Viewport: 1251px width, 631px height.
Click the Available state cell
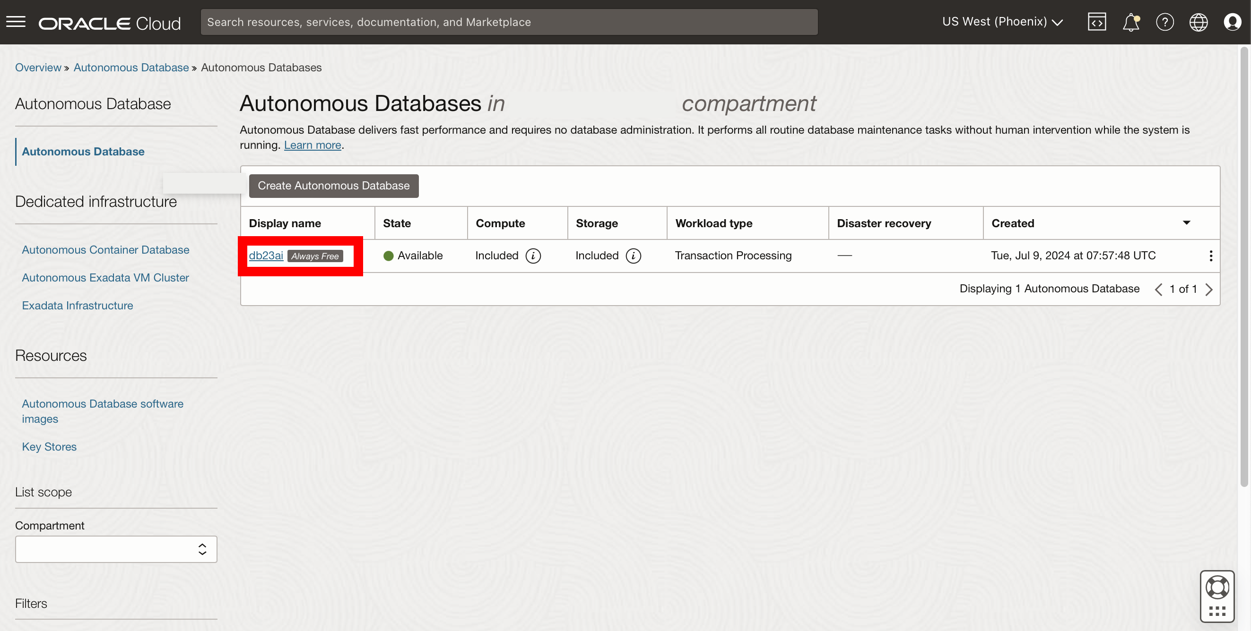[x=413, y=256]
